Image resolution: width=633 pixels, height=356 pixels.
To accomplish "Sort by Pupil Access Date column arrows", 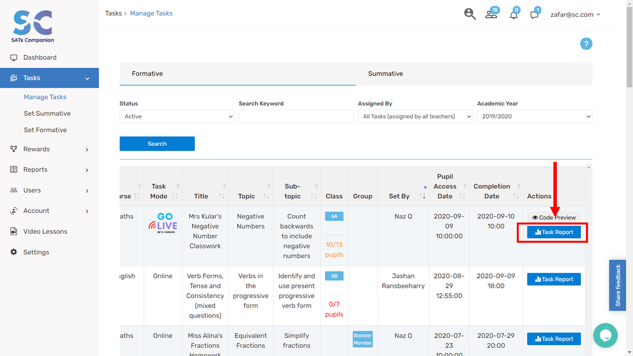I will click(x=462, y=196).
